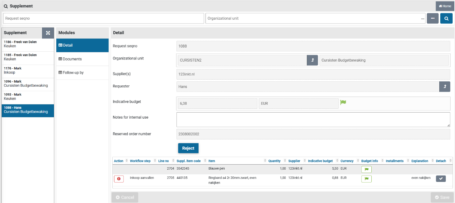
Task: Click the three-dots more options button
Action: pyautogui.click(x=432, y=18)
